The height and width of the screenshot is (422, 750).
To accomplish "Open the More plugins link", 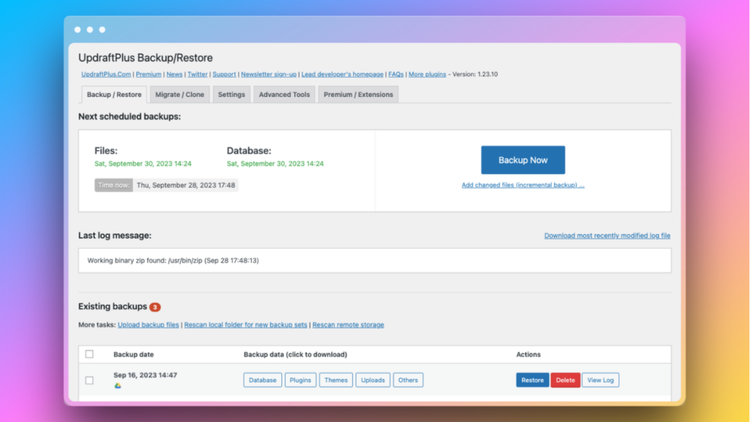I will coord(427,74).
